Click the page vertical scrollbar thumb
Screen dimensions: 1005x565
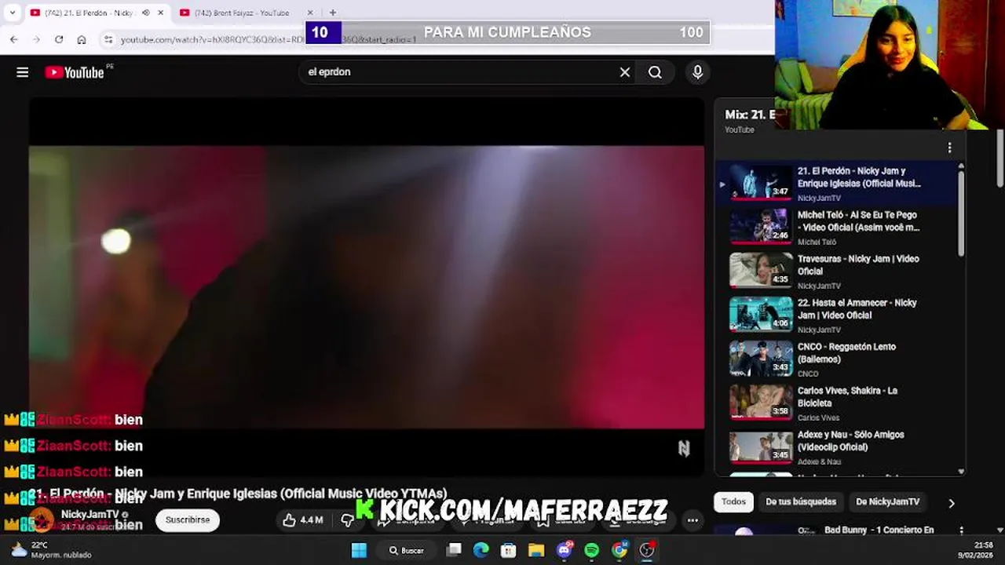click(1000, 157)
